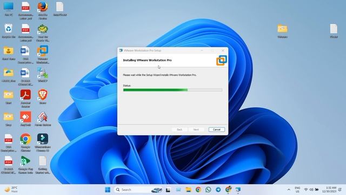This screenshot has width=346, height=195.
Task: Open the Windows Start menu
Action: tap(108, 190)
